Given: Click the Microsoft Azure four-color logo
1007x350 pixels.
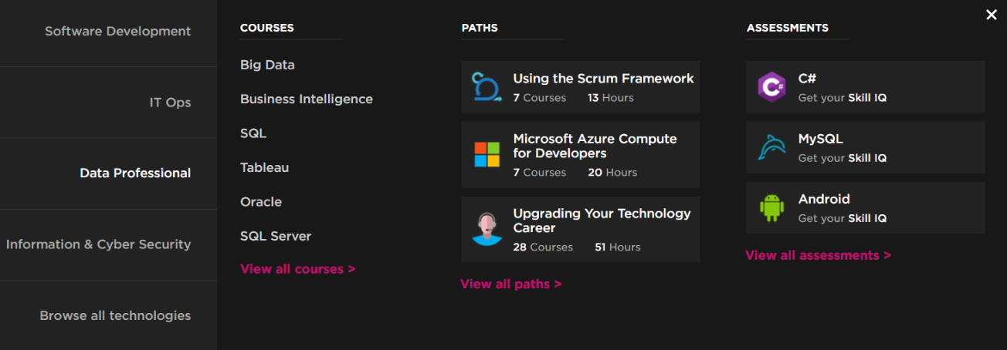Looking at the screenshot, I should (x=487, y=154).
